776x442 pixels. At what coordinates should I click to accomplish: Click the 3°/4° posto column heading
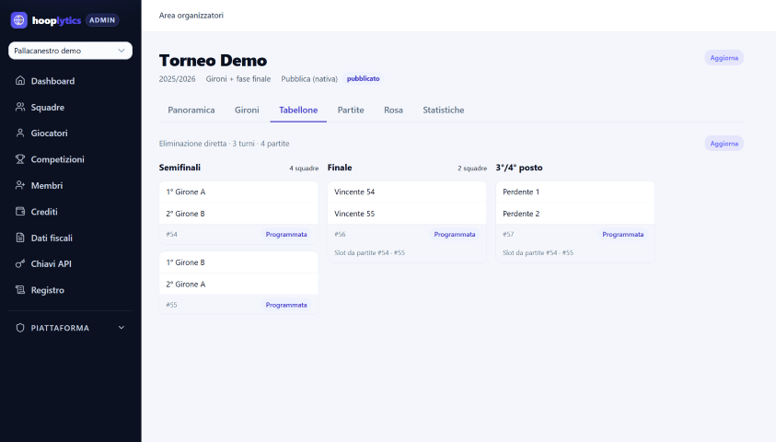click(519, 168)
